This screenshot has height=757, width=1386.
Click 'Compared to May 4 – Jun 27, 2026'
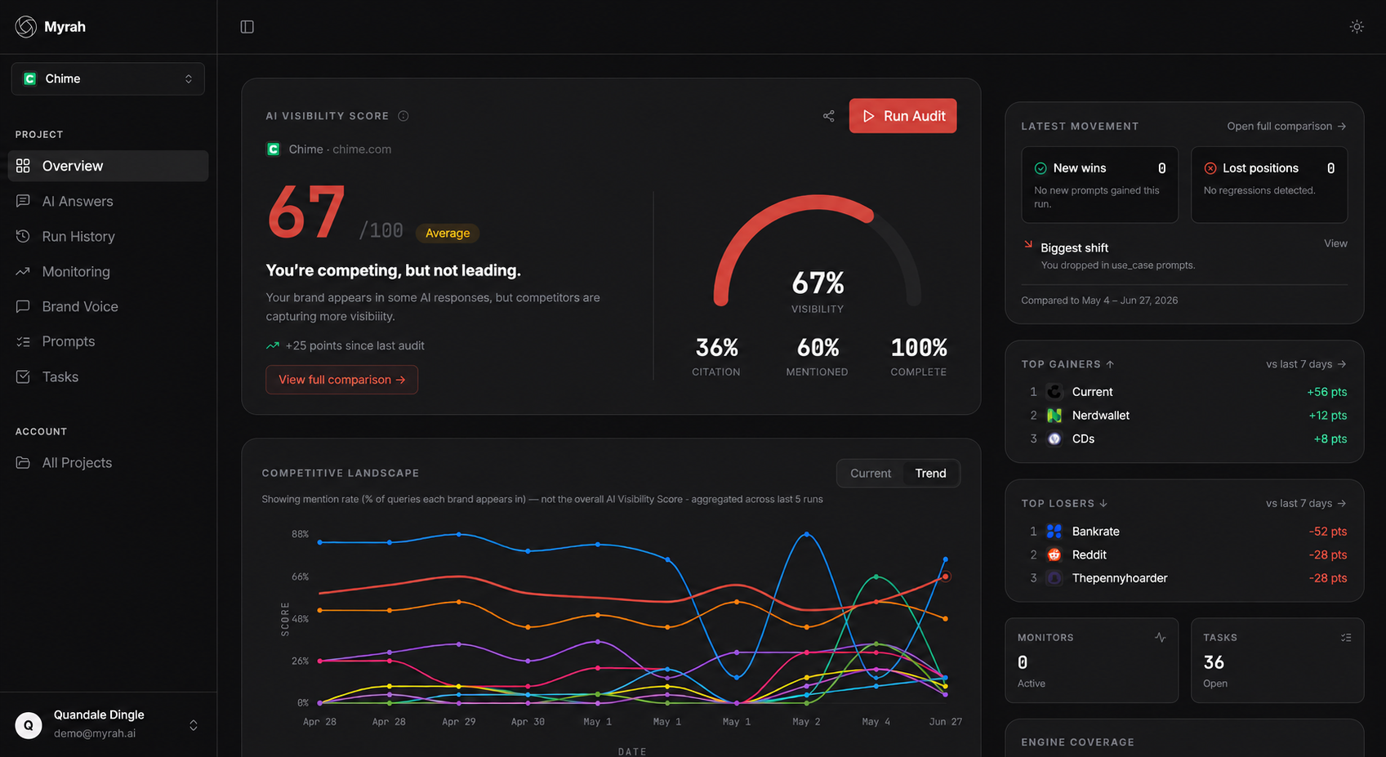[x=1099, y=301]
